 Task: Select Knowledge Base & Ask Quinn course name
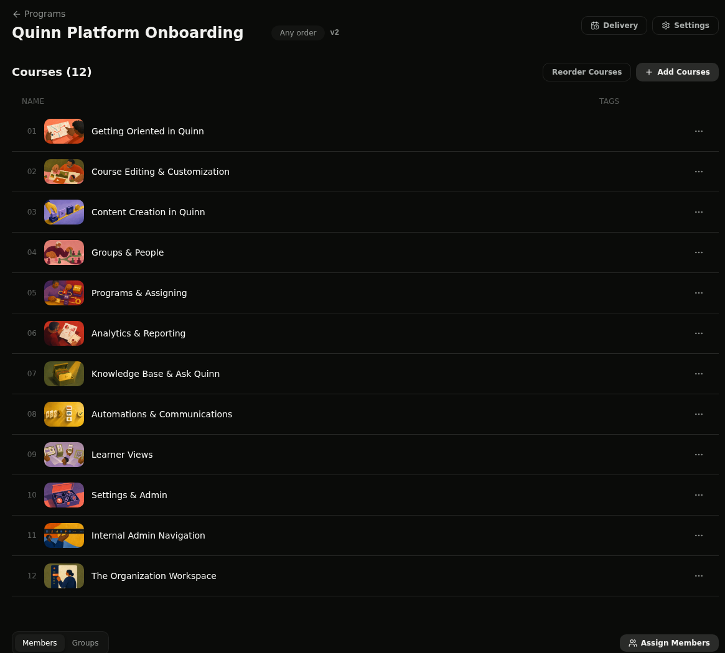[156, 374]
